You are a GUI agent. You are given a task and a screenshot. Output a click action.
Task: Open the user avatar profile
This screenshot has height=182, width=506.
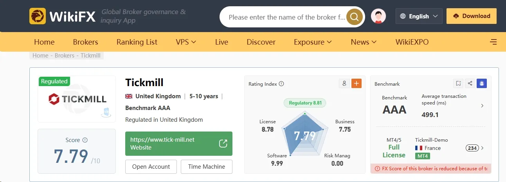tap(378, 16)
